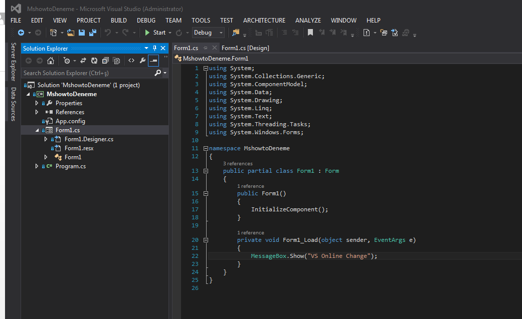Screen dimensions: 522x319
Task: Select App.config in the solution tree
Action: pos(70,121)
